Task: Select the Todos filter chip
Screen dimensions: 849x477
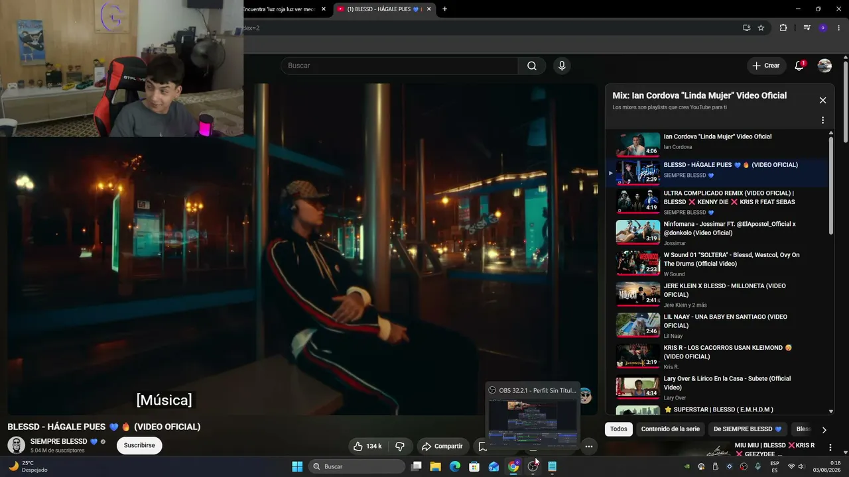Action: click(x=619, y=429)
